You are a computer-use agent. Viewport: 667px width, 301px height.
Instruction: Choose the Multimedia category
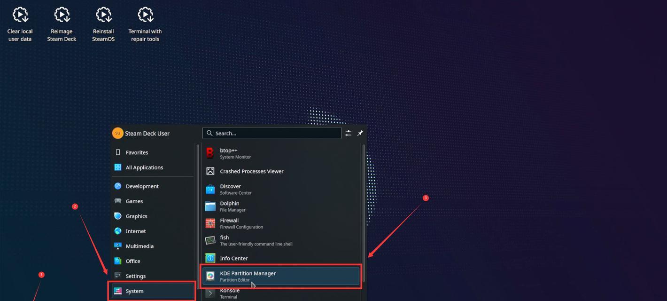(x=153, y=246)
